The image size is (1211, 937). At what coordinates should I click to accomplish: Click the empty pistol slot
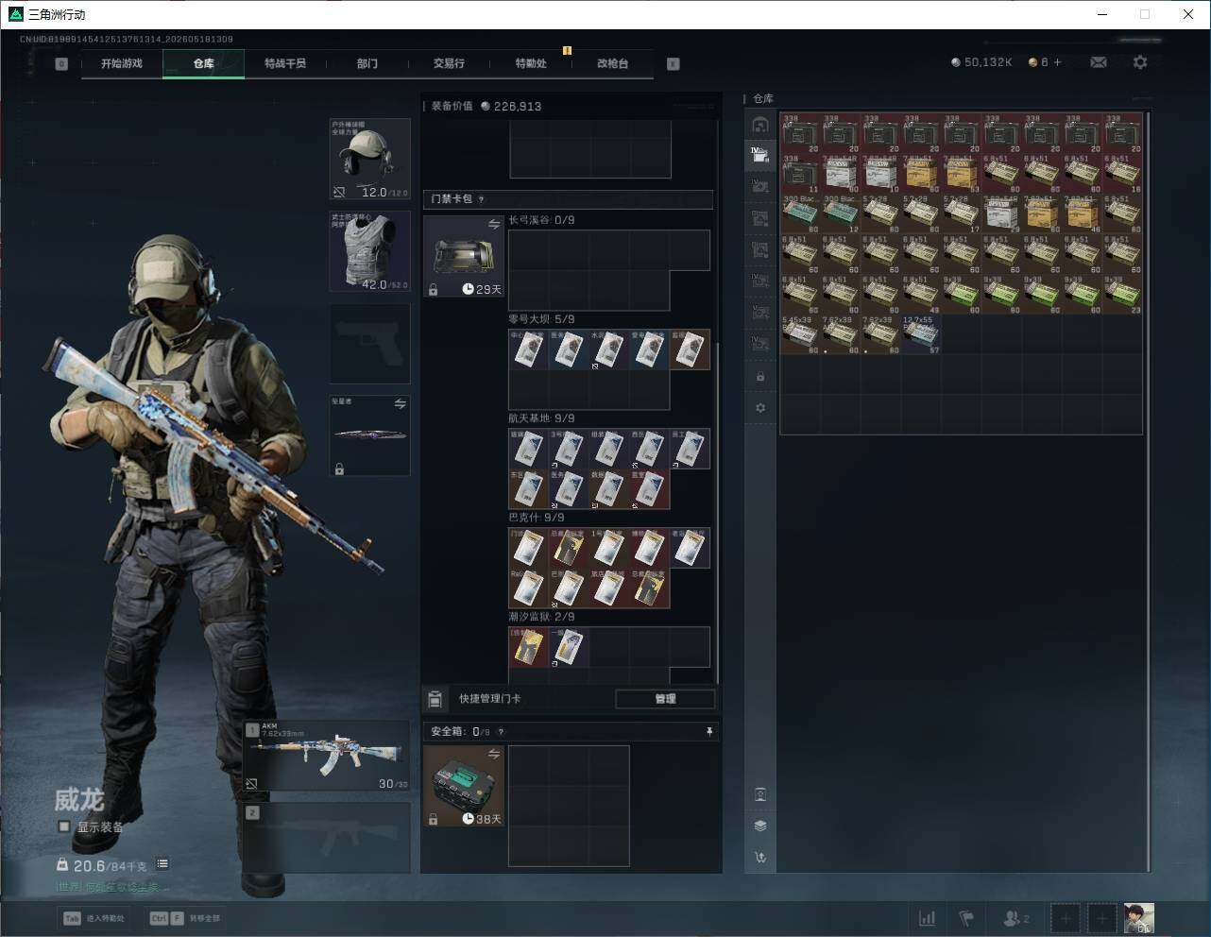(369, 343)
